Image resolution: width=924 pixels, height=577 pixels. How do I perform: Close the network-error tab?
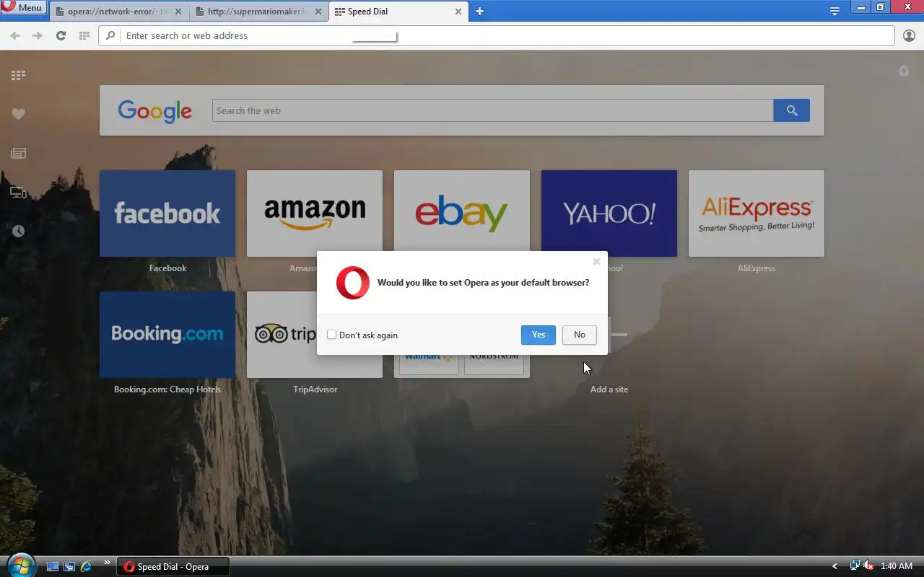coord(178,12)
